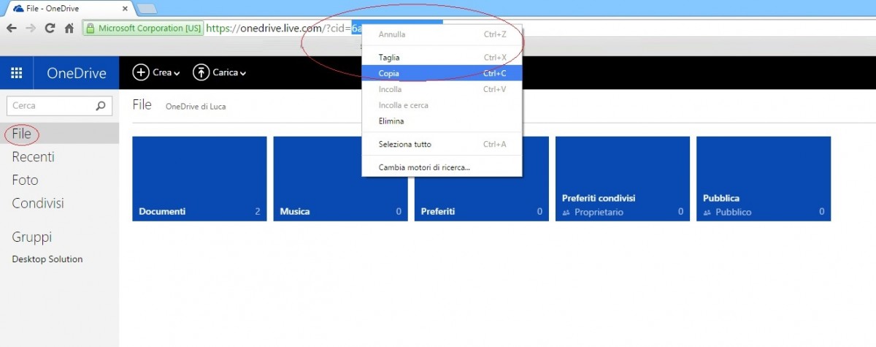
Task: Open Condivisi in the sidebar
Action: click(x=38, y=203)
